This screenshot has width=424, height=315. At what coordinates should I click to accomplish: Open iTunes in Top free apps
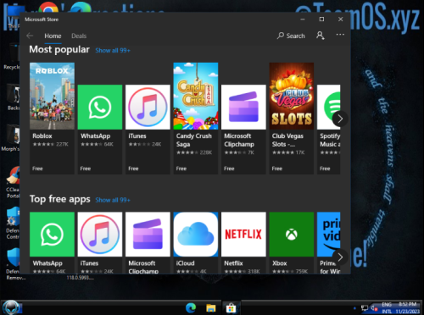click(x=100, y=243)
